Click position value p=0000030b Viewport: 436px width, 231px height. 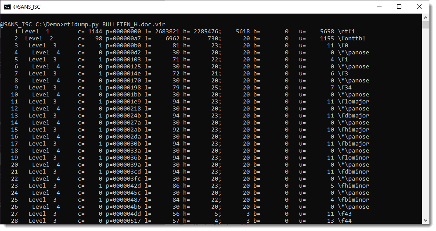click(123, 143)
